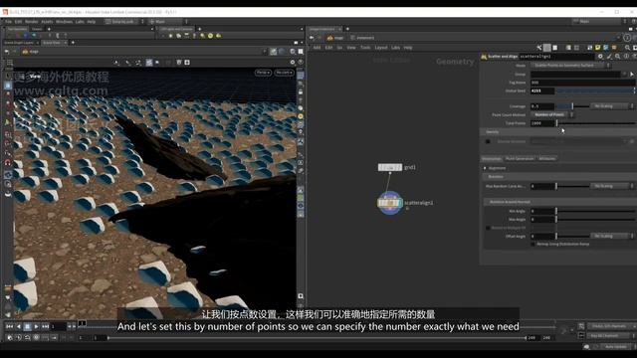
Task: Select the viewport select tool in left toolbar
Action: click(8, 86)
